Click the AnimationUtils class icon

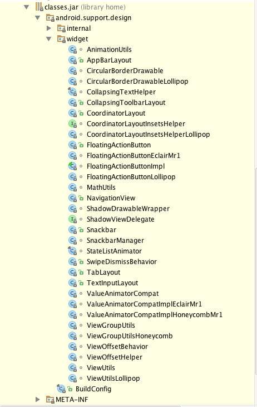coord(73,50)
